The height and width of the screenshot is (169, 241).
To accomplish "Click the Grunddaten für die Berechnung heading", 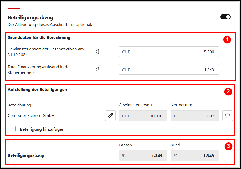I will point(39,38).
